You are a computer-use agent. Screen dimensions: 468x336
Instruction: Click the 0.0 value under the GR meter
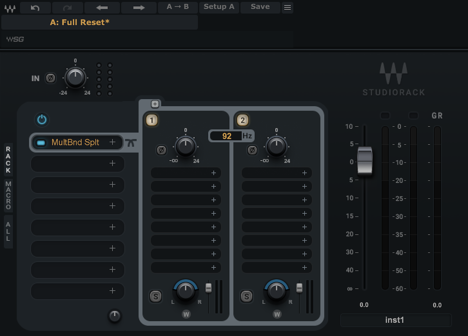coord(437,305)
